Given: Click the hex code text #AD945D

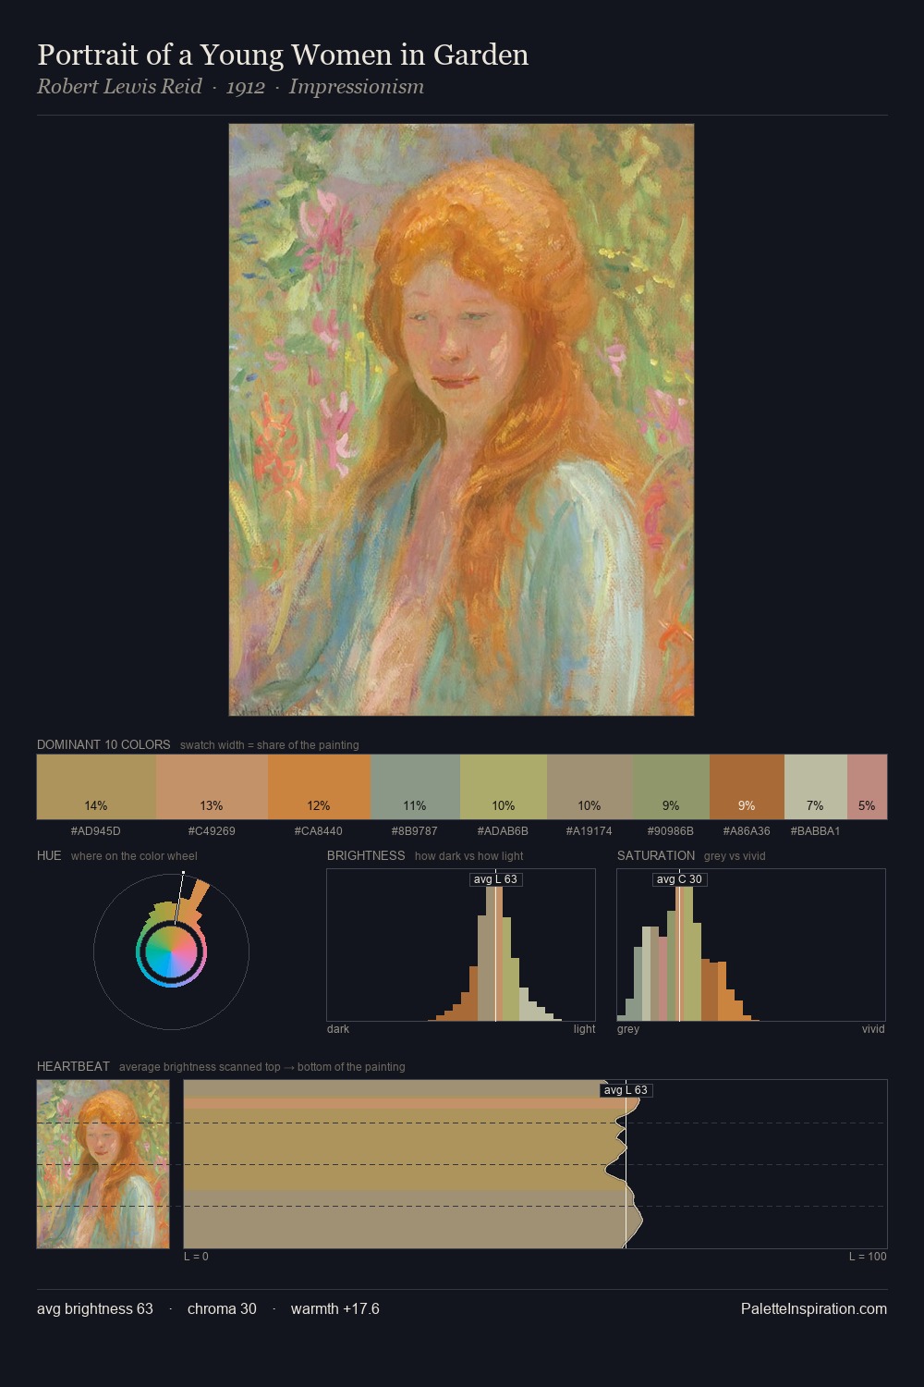Looking at the screenshot, I should pos(96,831).
